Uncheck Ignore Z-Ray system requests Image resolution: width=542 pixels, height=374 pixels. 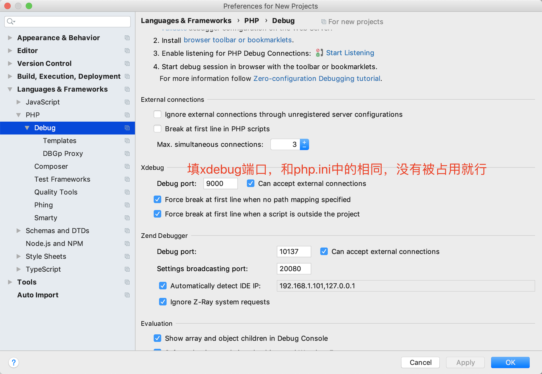coord(163,302)
